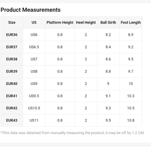Click the 10.8 foot length value
The width and height of the screenshot is (151, 151).
(x=131, y=120)
